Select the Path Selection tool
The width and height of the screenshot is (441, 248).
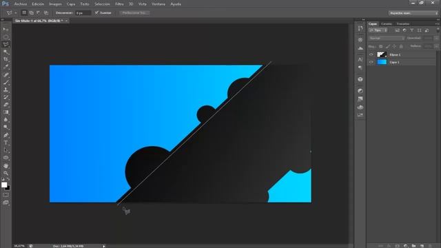click(6, 150)
